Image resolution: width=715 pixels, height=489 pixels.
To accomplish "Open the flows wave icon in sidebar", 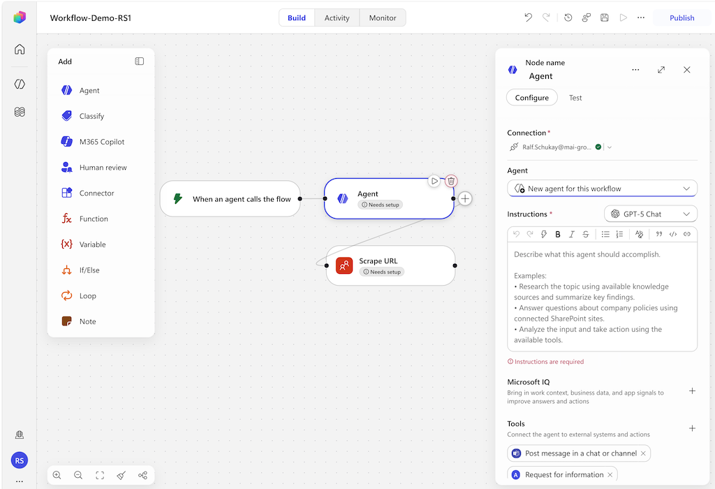I will coord(20,112).
